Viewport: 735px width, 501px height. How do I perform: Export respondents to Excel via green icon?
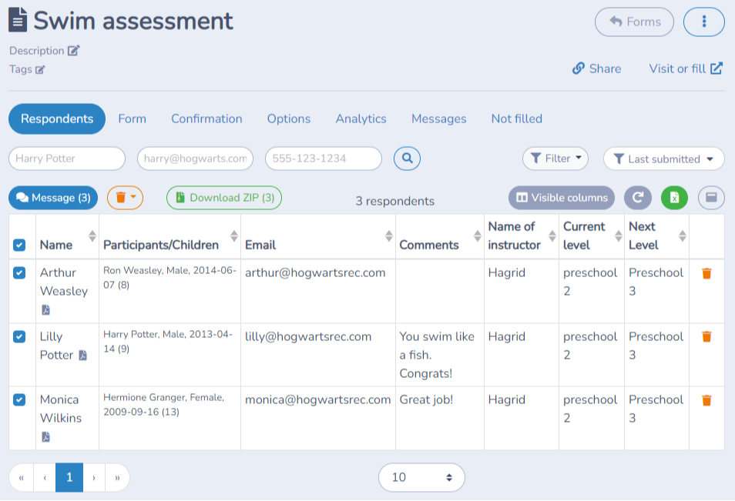click(x=674, y=198)
